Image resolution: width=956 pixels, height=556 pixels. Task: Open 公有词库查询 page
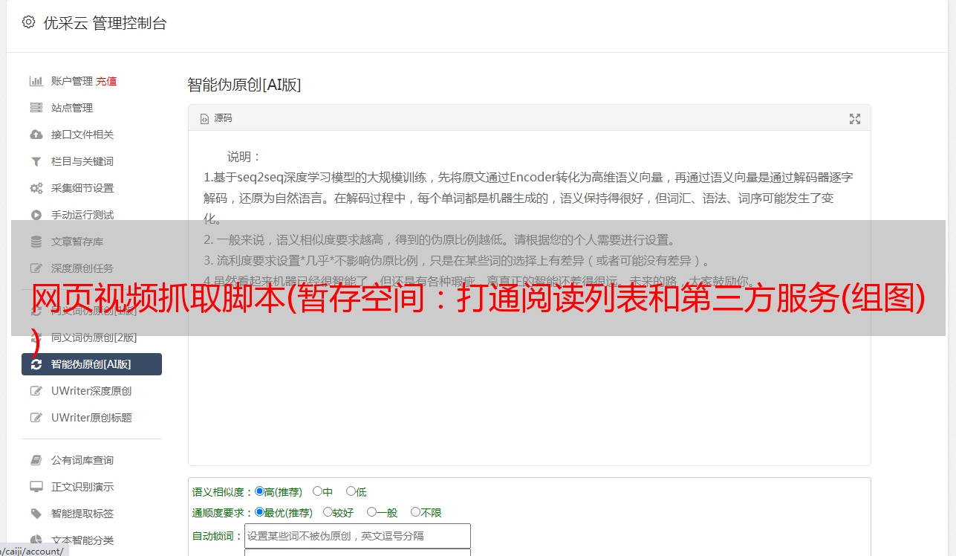82,460
